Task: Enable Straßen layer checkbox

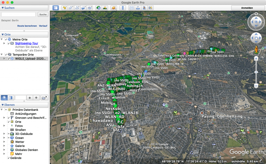Action: click(9, 130)
